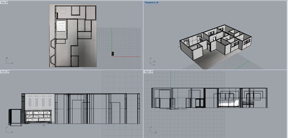Select the small black object near Top origin
Screen dimensions: 288x138
tap(113, 54)
